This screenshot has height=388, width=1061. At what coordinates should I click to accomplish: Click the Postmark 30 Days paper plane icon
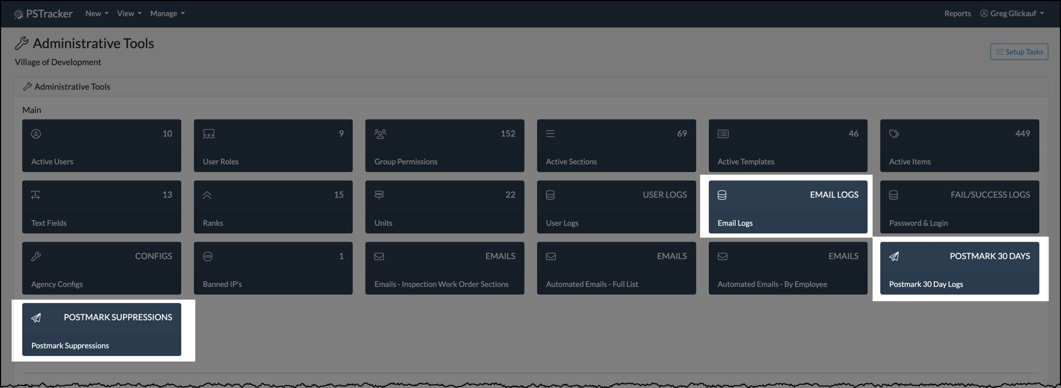[894, 256]
